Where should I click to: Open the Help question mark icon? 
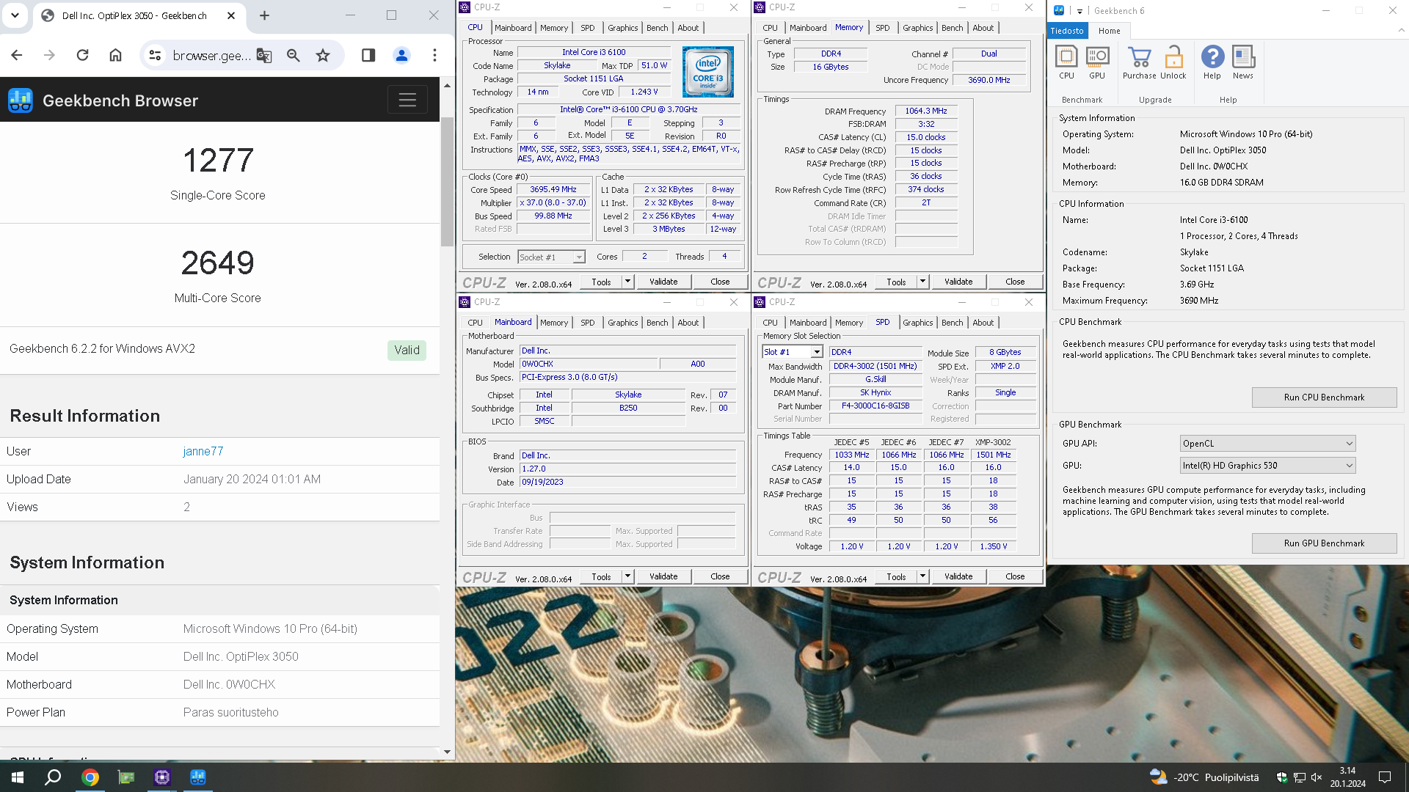pos(1212,62)
